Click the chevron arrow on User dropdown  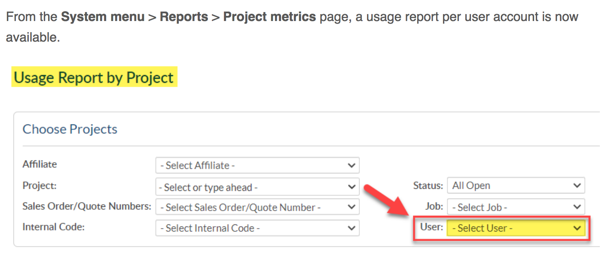[x=577, y=228]
